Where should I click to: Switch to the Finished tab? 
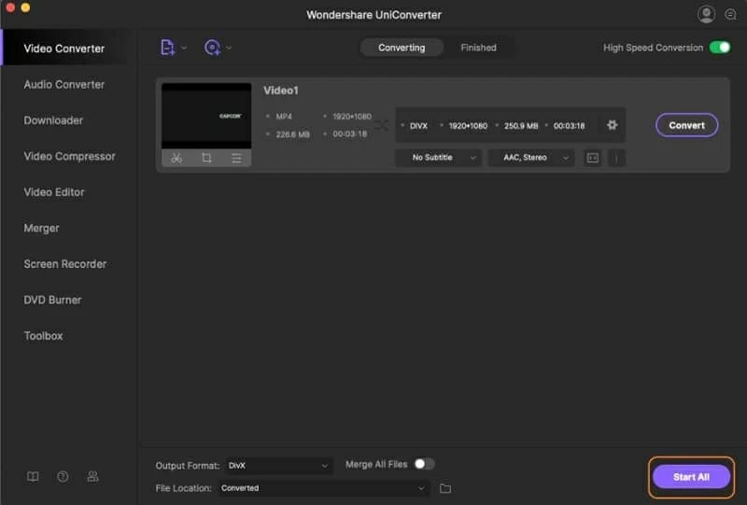tap(478, 48)
